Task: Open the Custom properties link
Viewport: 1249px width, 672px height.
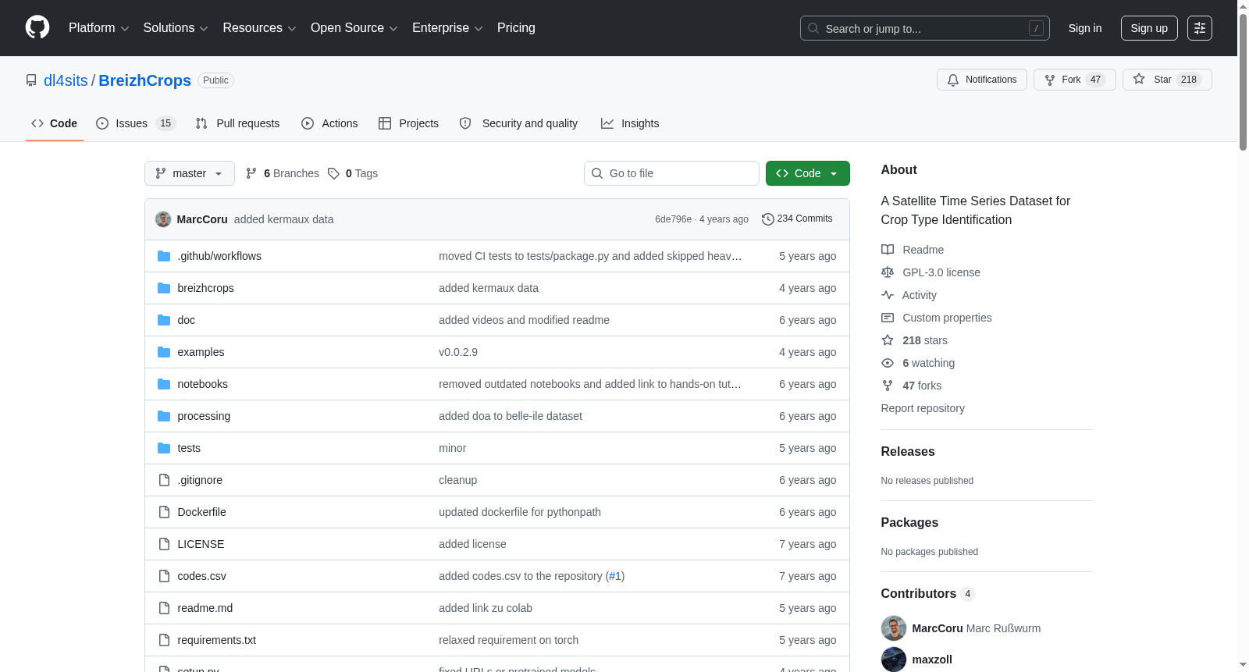Action: (x=947, y=318)
